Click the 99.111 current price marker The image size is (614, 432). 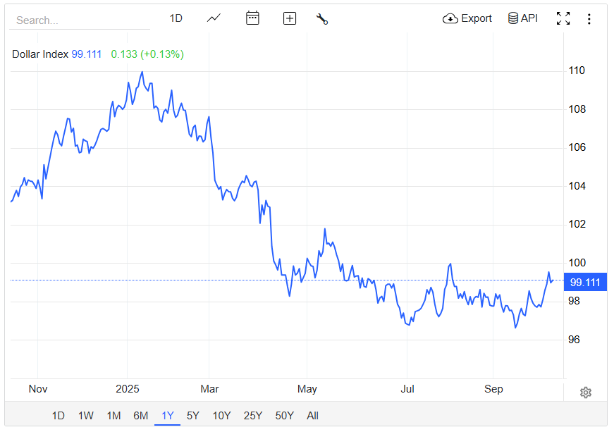point(585,283)
